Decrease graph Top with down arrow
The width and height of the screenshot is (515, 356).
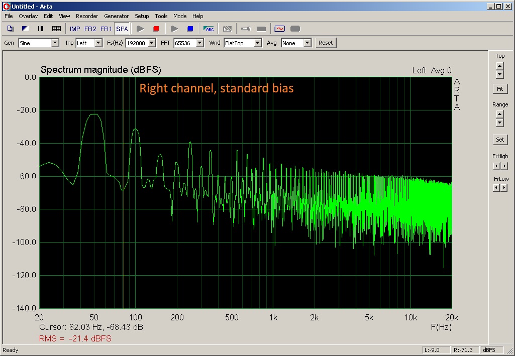tap(499, 74)
